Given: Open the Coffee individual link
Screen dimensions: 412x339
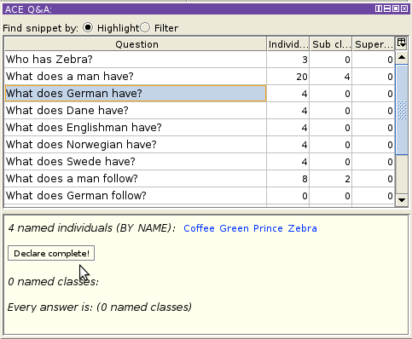Looking at the screenshot, I should click(x=199, y=228).
